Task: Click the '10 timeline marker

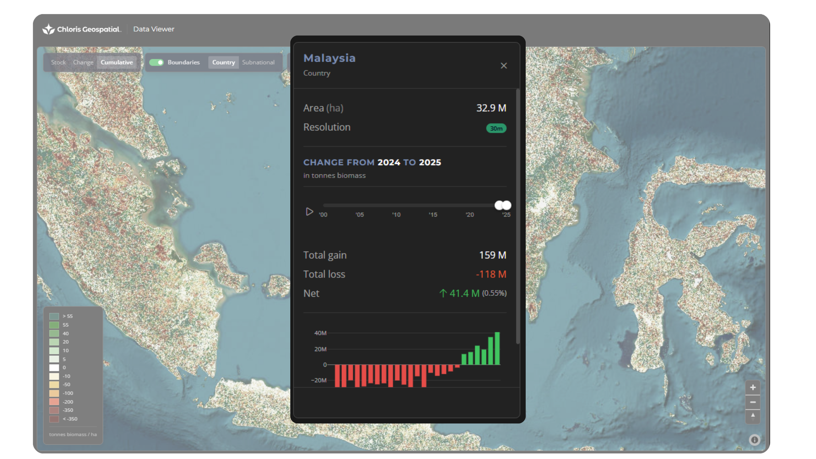Action: click(x=396, y=214)
